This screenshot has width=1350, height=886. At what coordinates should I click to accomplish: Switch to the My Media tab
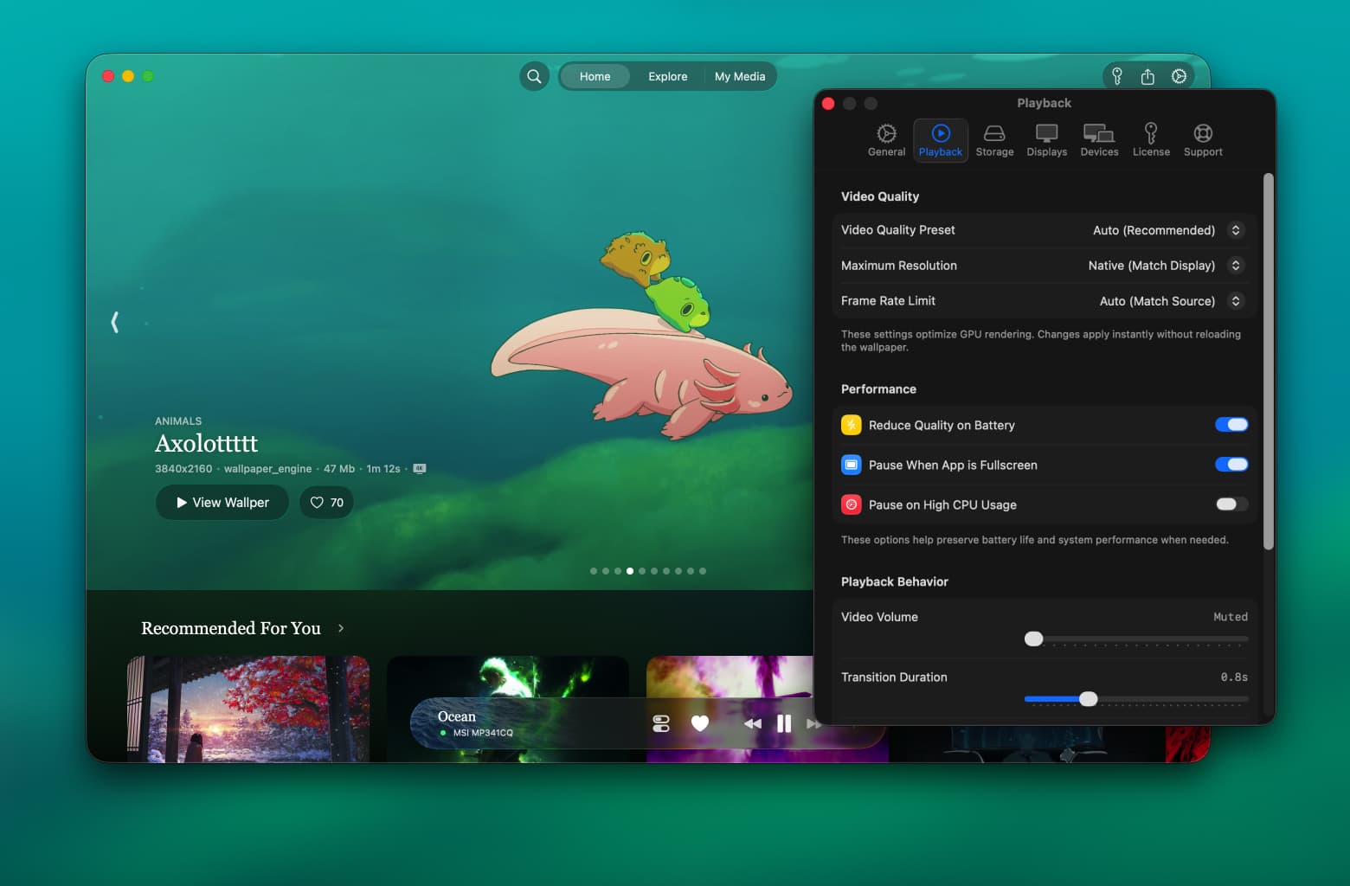[x=740, y=76]
